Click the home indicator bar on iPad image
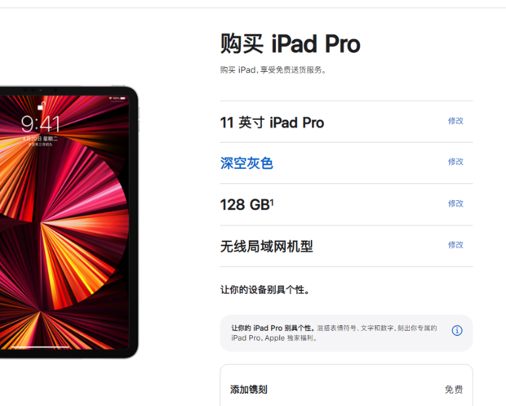The height and width of the screenshot is (406, 506). click(41, 347)
